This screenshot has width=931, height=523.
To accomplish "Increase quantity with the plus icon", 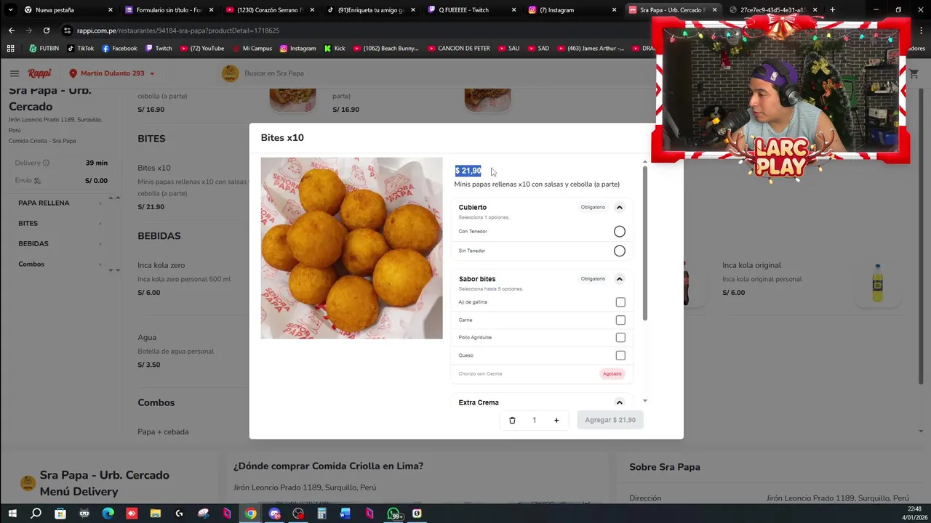I will point(556,420).
